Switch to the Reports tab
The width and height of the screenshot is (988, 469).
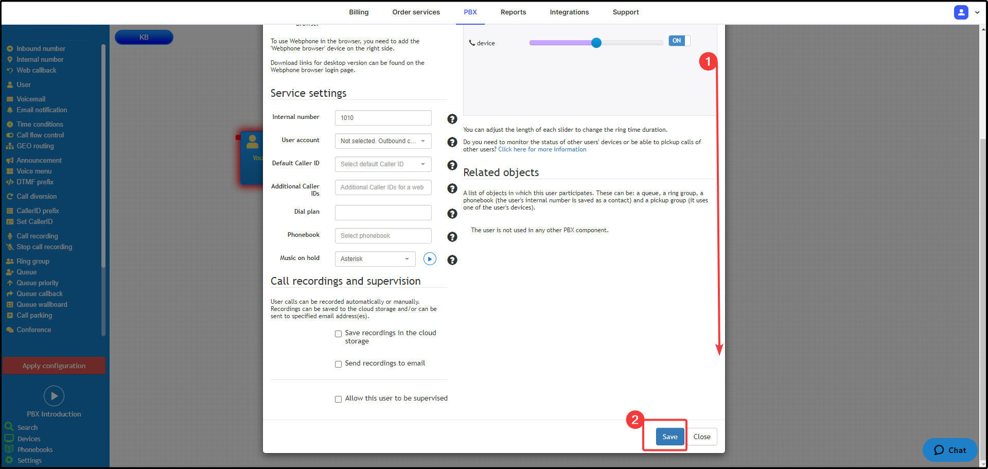[513, 12]
